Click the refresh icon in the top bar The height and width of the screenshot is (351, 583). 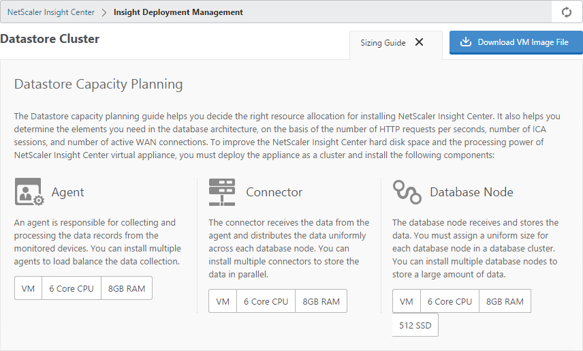(566, 12)
